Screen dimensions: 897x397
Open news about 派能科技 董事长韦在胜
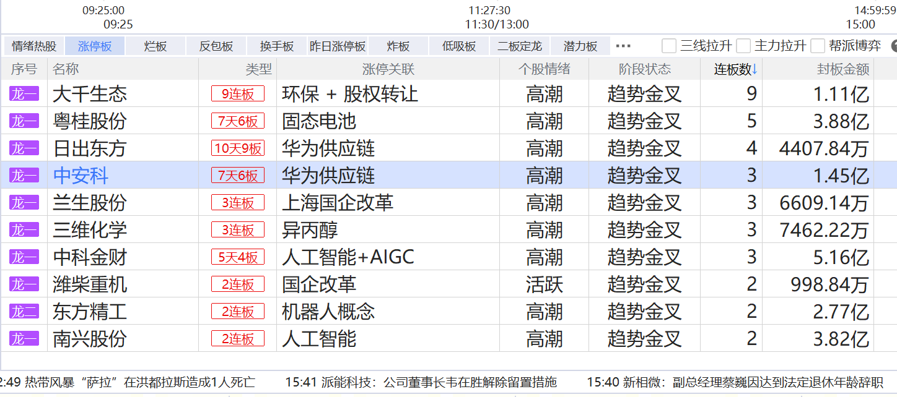point(421,382)
